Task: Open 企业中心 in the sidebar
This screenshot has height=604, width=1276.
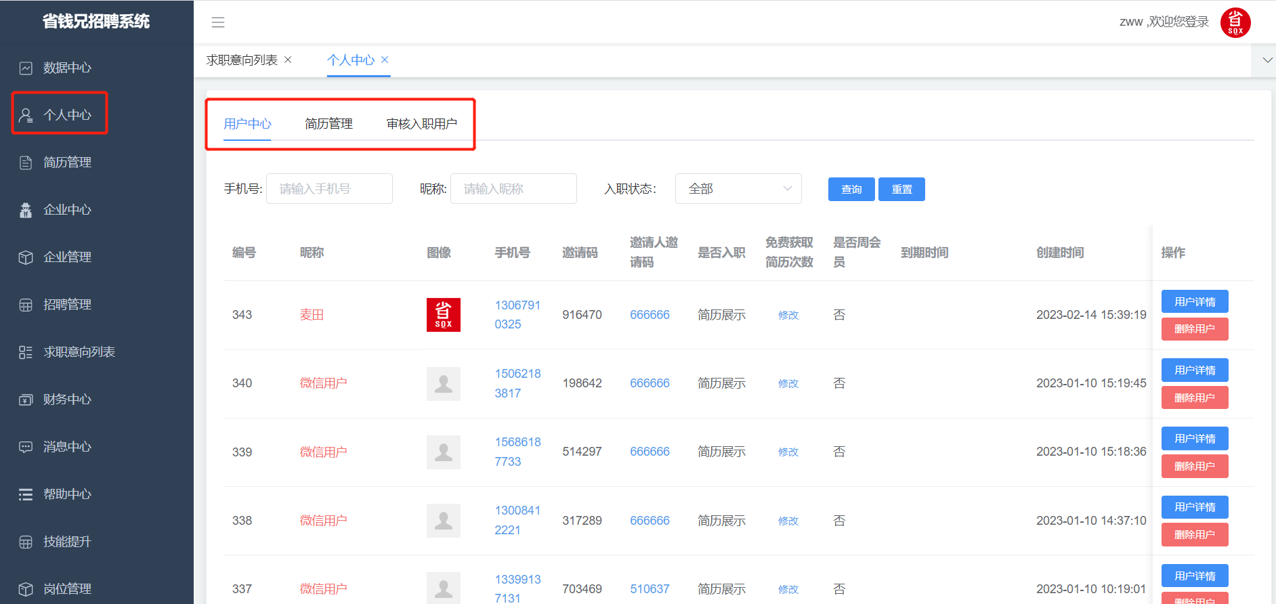Action: tap(67, 210)
